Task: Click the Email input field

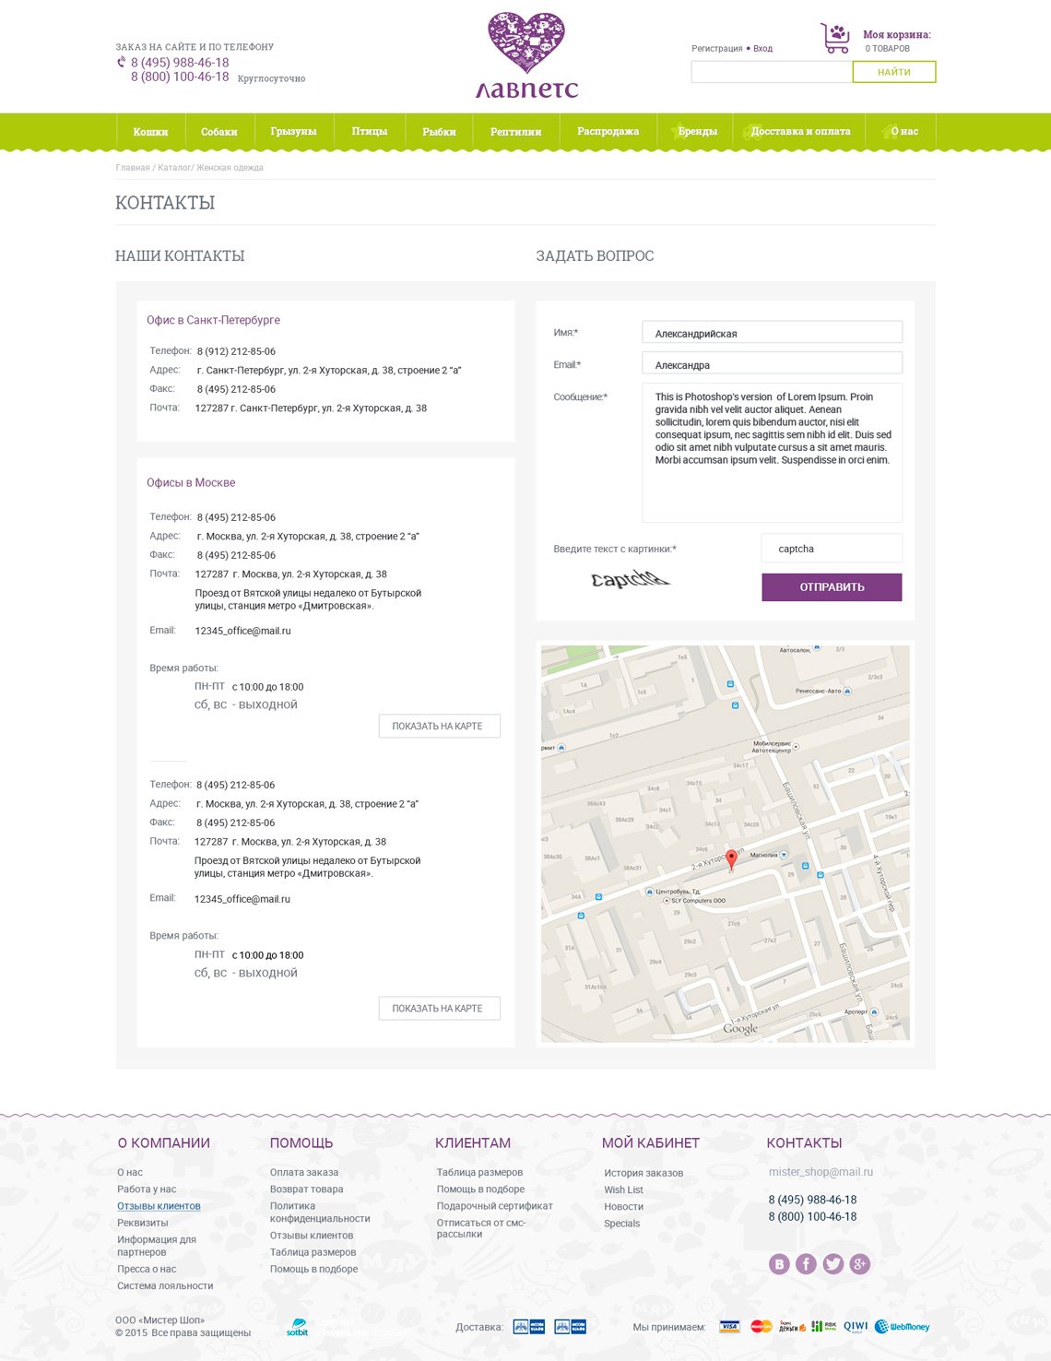Action: [x=772, y=364]
